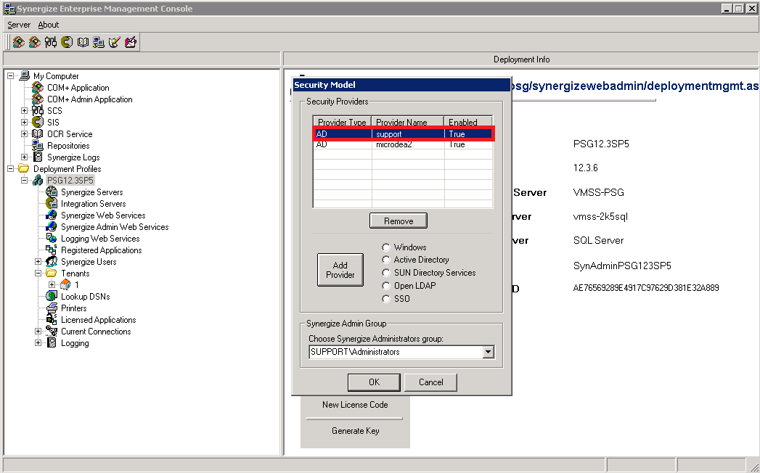Expand the Synergize Users node

coord(38,262)
